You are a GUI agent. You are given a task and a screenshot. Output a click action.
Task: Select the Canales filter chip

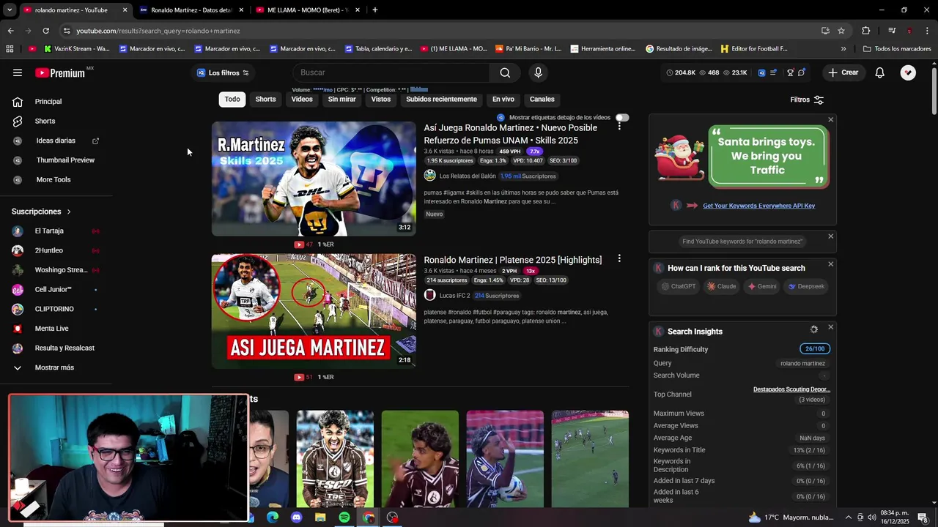point(542,99)
